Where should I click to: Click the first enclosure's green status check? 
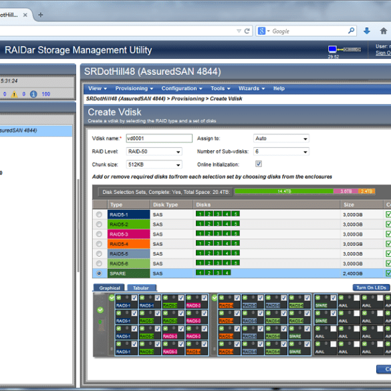[112, 297]
